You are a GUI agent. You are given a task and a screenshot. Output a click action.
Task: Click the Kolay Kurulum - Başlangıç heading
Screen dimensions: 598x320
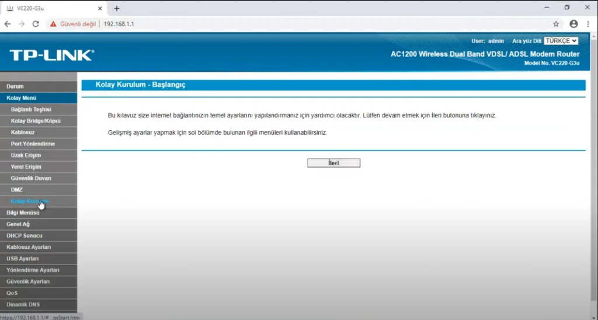pyautogui.click(x=140, y=85)
